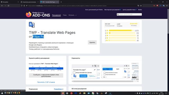Click the 5-star rating bar
The height and width of the screenshot is (95, 169).
[x=121, y=31]
